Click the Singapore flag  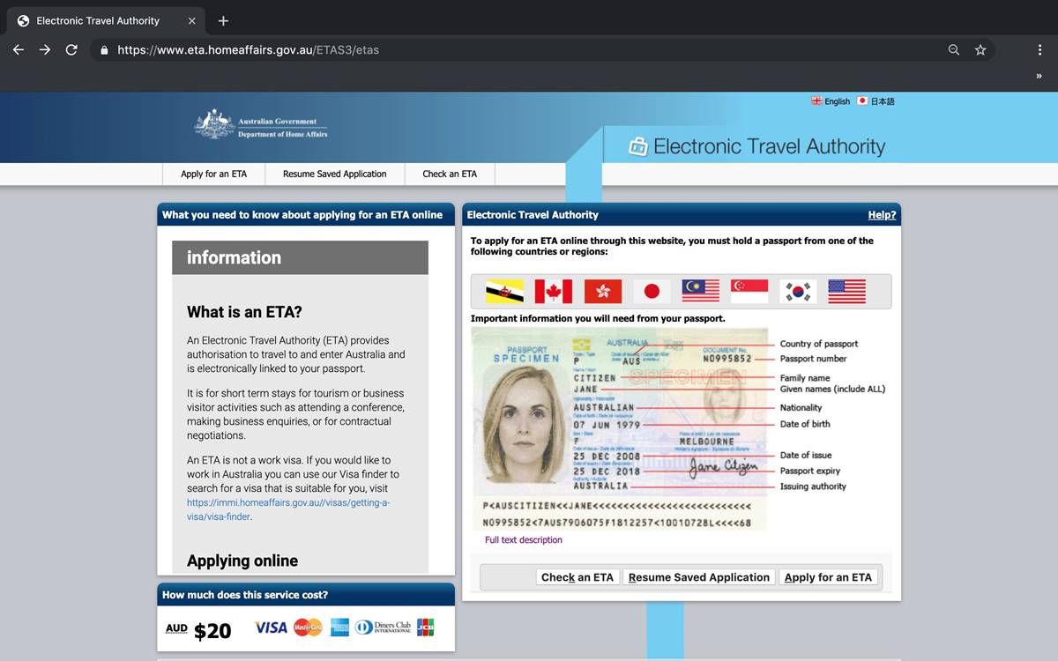tap(749, 292)
